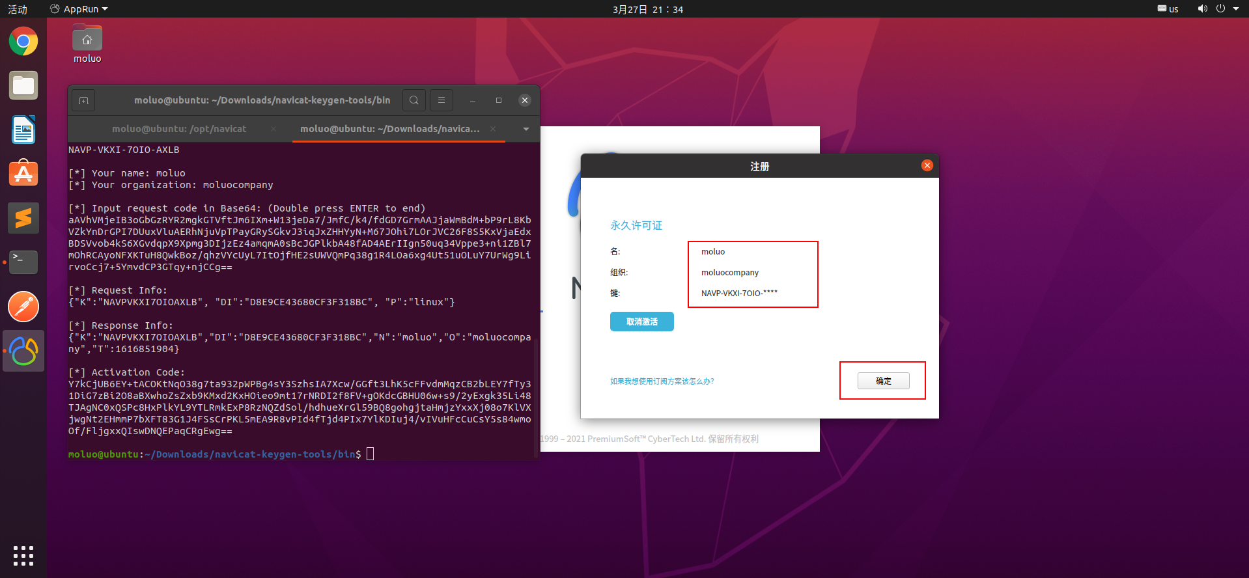Close the Downloads/navicat terminal tab
This screenshot has width=1249, height=578.
[x=493, y=129]
